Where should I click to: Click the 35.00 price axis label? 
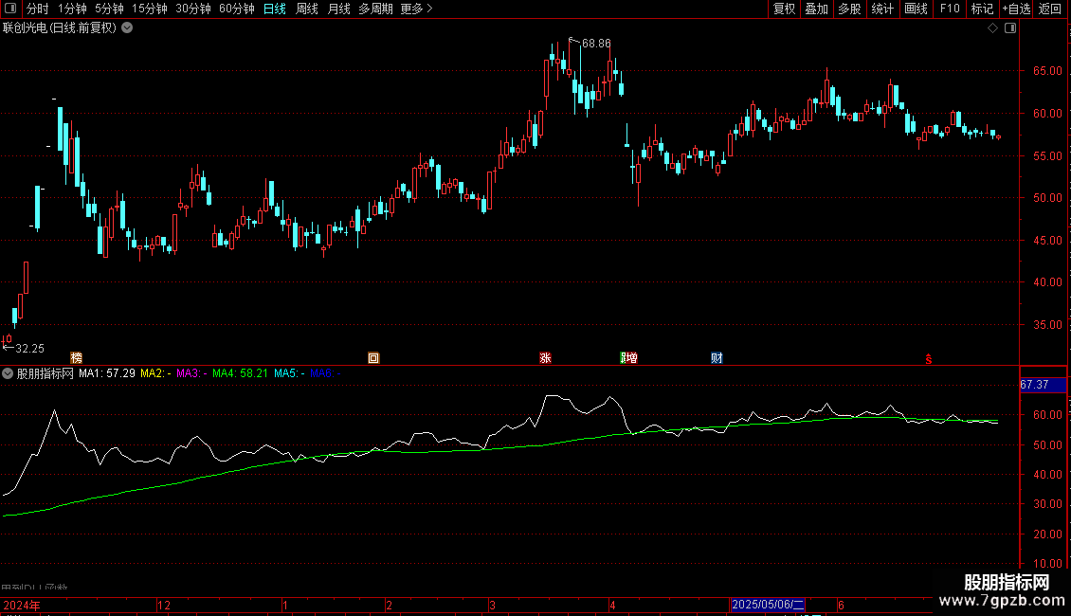pyautogui.click(x=1047, y=325)
